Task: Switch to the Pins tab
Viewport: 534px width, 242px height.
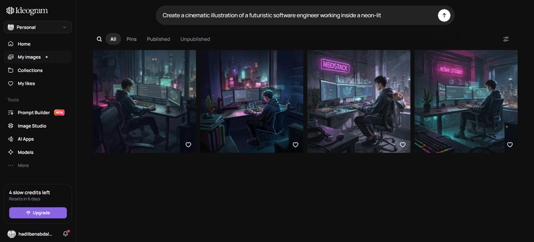Action: [132, 39]
